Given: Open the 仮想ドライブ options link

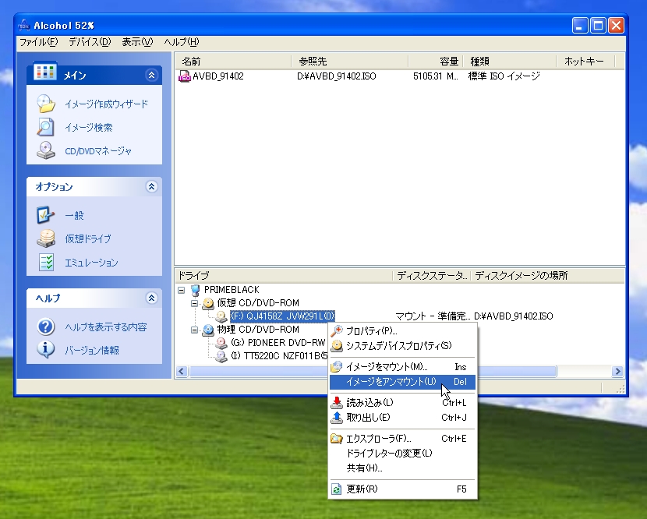Looking at the screenshot, I should pos(88,239).
